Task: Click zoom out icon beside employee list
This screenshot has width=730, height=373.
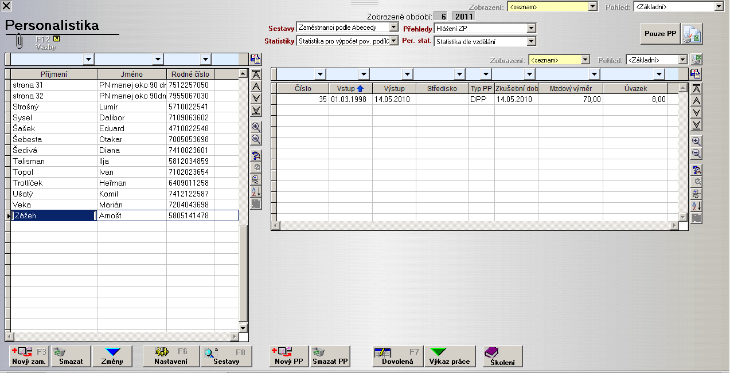Action: pyautogui.click(x=256, y=139)
